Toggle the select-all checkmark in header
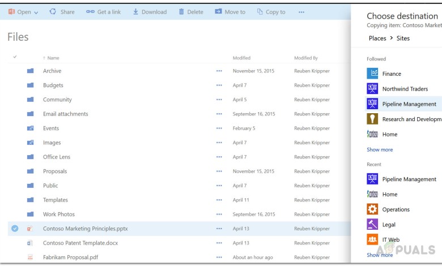442x266 pixels. (15, 57)
